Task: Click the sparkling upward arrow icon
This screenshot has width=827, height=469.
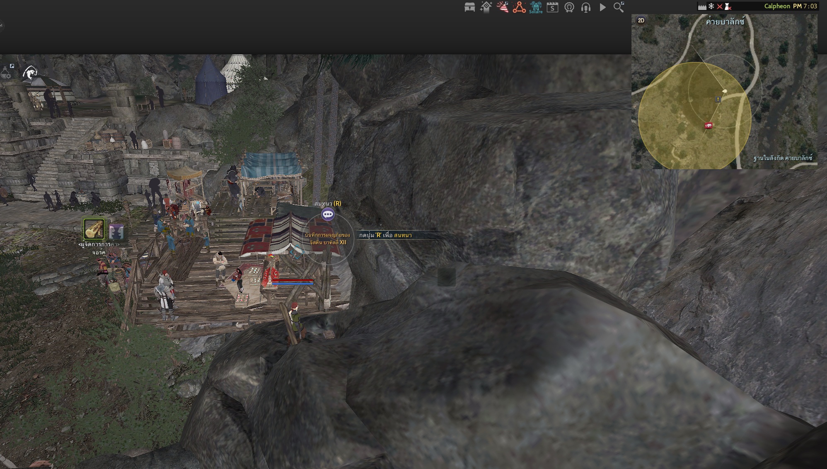Action: tap(486, 7)
